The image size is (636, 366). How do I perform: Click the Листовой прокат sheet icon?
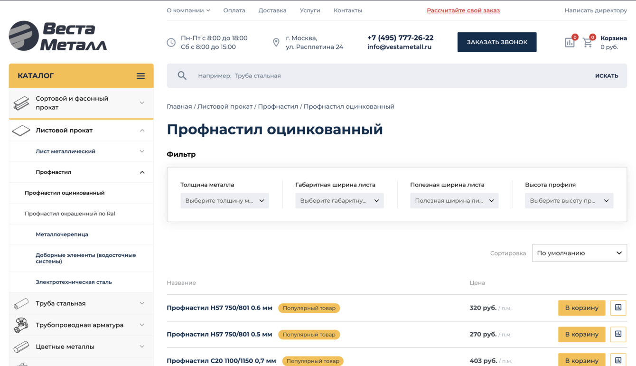click(21, 130)
